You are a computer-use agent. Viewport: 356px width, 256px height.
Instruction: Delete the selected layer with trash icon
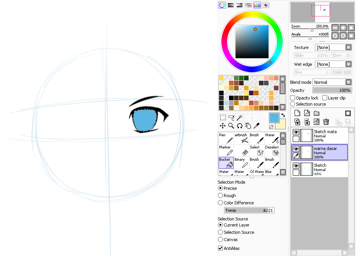[x=326, y=122]
